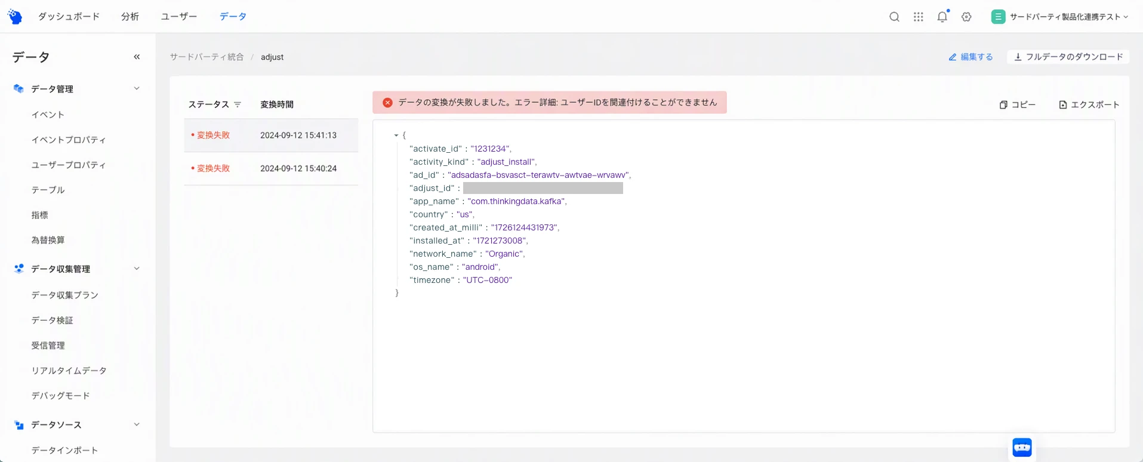Screen dimensions: 1143x462
Task: Select the データ top navigation tab
Action: pyautogui.click(x=233, y=17)
